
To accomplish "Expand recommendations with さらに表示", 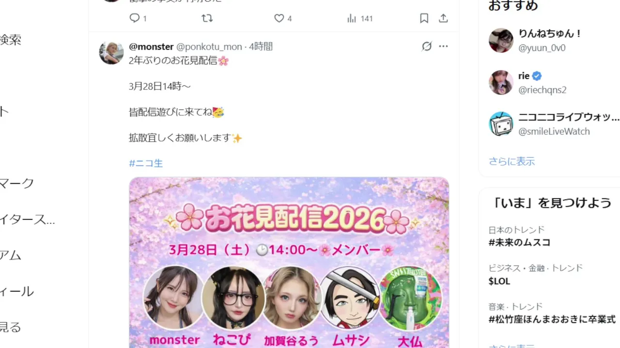I will pyautogui.click(x=511, y=161).
